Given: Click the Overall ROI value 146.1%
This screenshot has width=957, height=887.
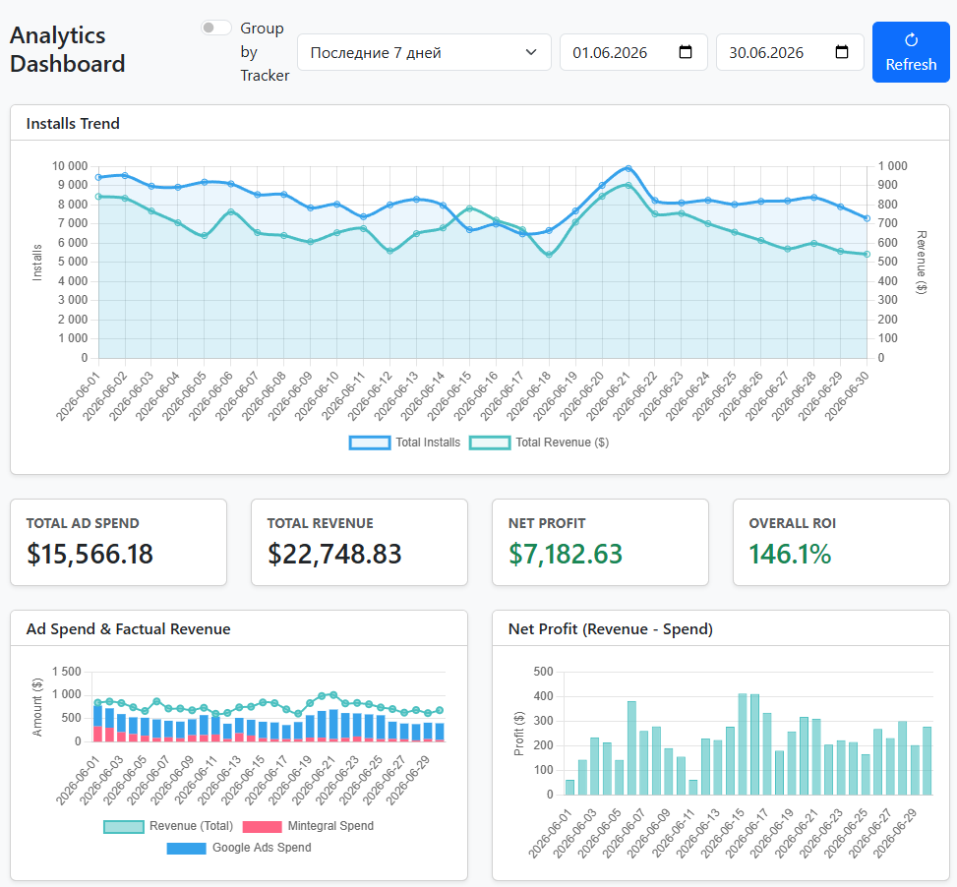Looking at the screenshot, I should click(790, 554).
